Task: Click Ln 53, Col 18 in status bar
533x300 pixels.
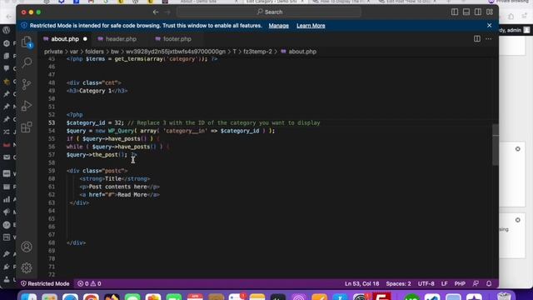Action: [x=361, y=283]
